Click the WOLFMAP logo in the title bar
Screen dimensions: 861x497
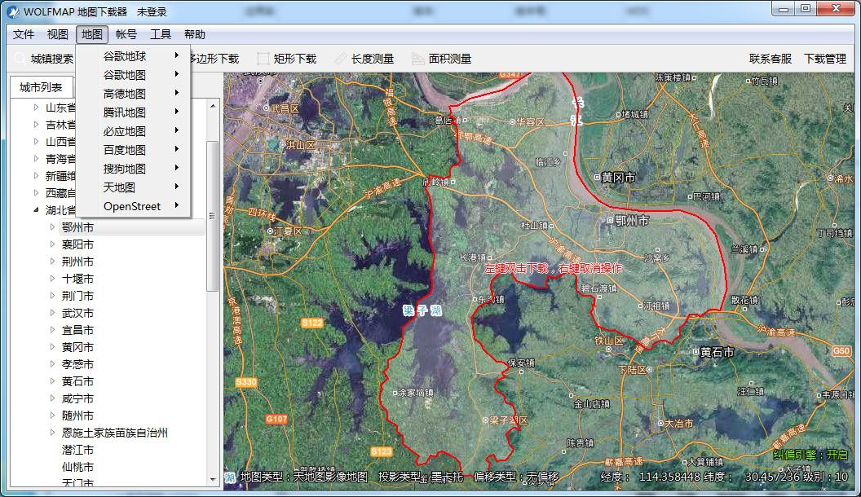tap(14, 10)
